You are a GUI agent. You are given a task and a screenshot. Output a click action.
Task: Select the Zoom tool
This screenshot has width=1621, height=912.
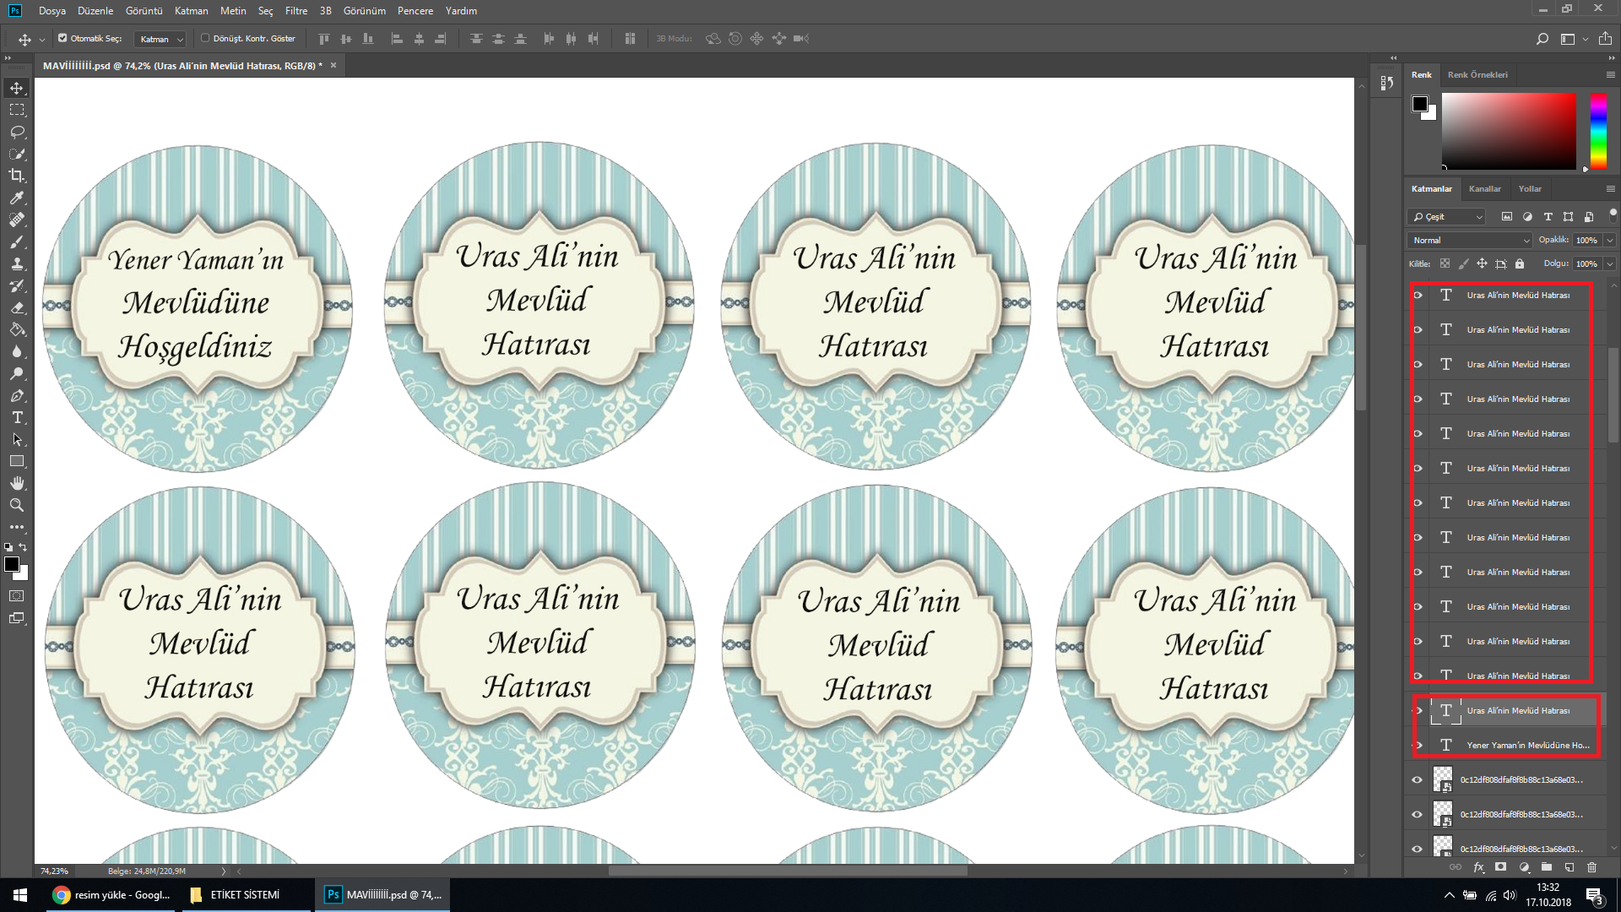pyautogui.click(x=17, y=505)
